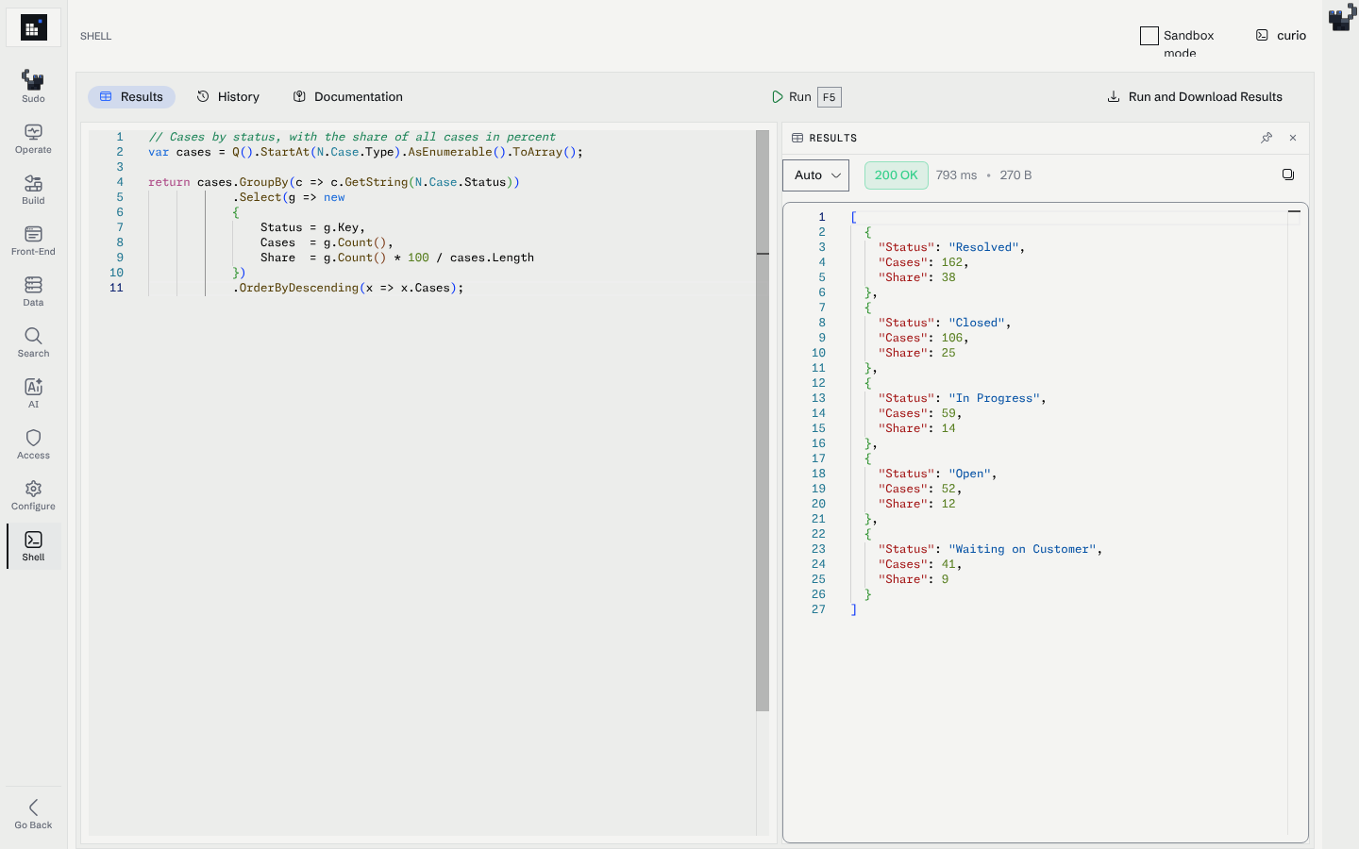Click the app logo at top left
Image resolution: width=1359 pixels, height=849 pixels.
tap(33, 28)
